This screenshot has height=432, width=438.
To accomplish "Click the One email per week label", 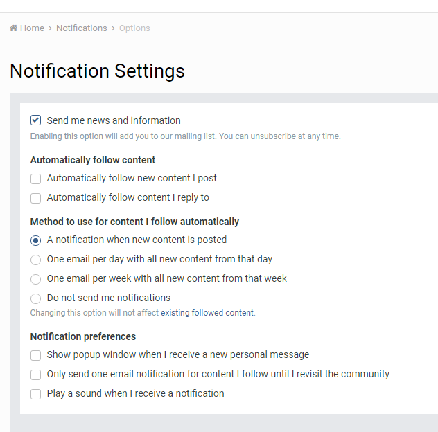I will pos(167,278).
